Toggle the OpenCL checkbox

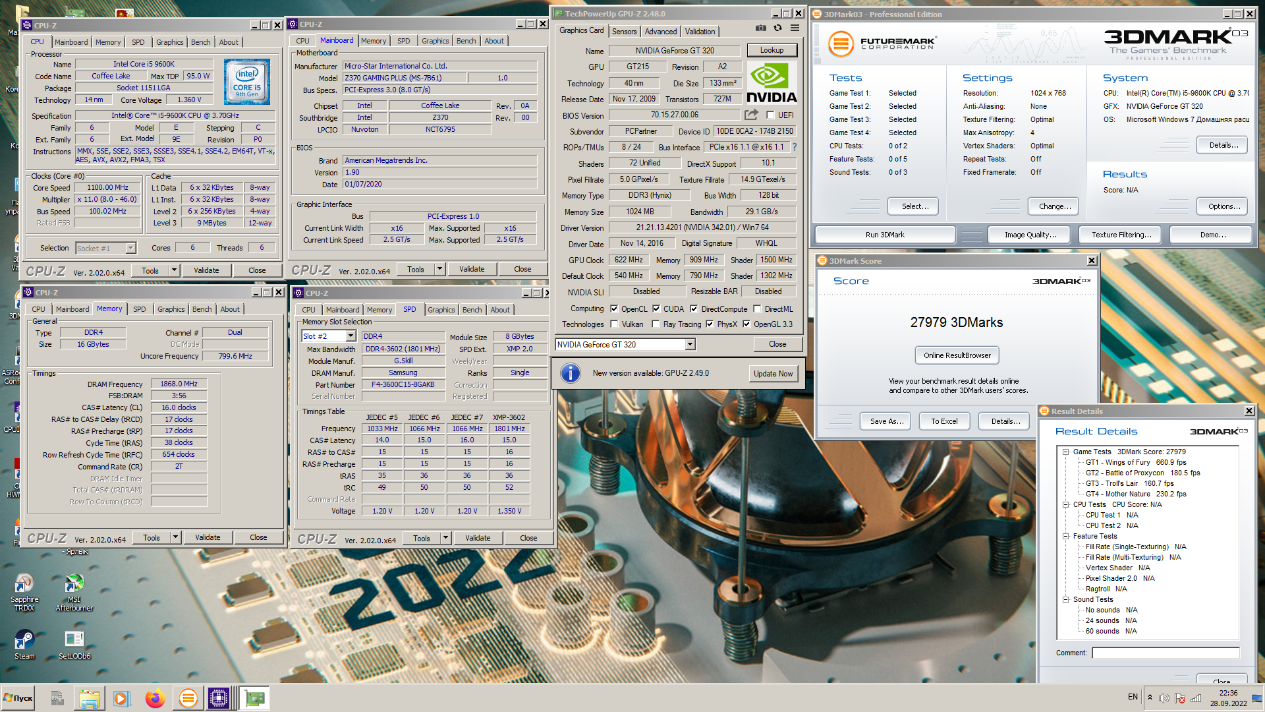tap(614, 309)
